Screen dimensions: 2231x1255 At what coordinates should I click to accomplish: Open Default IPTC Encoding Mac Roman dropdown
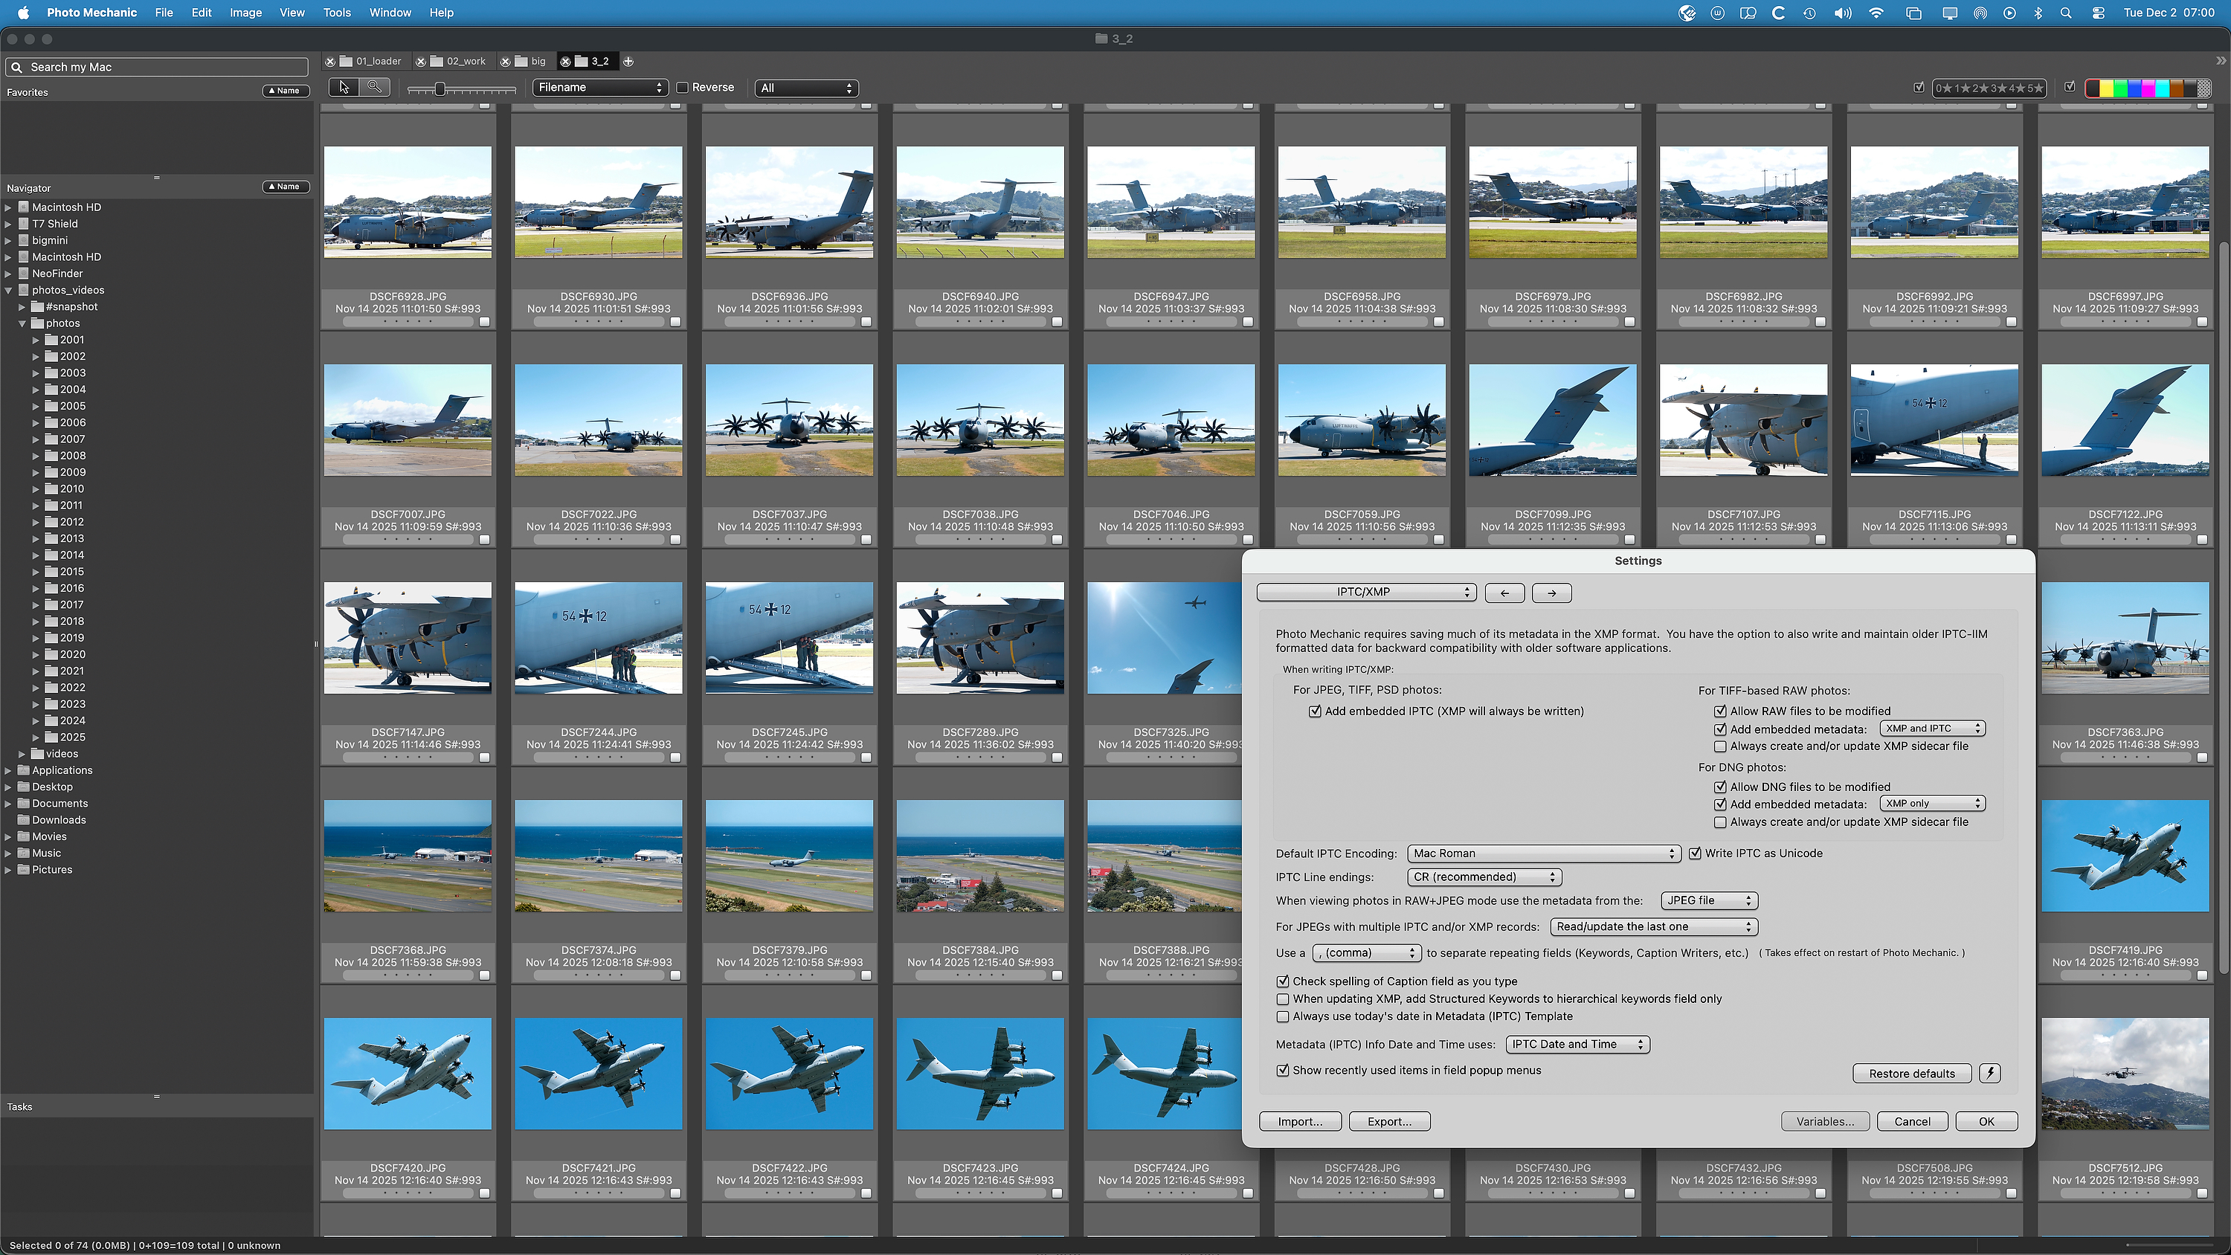(x=1543, y=853)
